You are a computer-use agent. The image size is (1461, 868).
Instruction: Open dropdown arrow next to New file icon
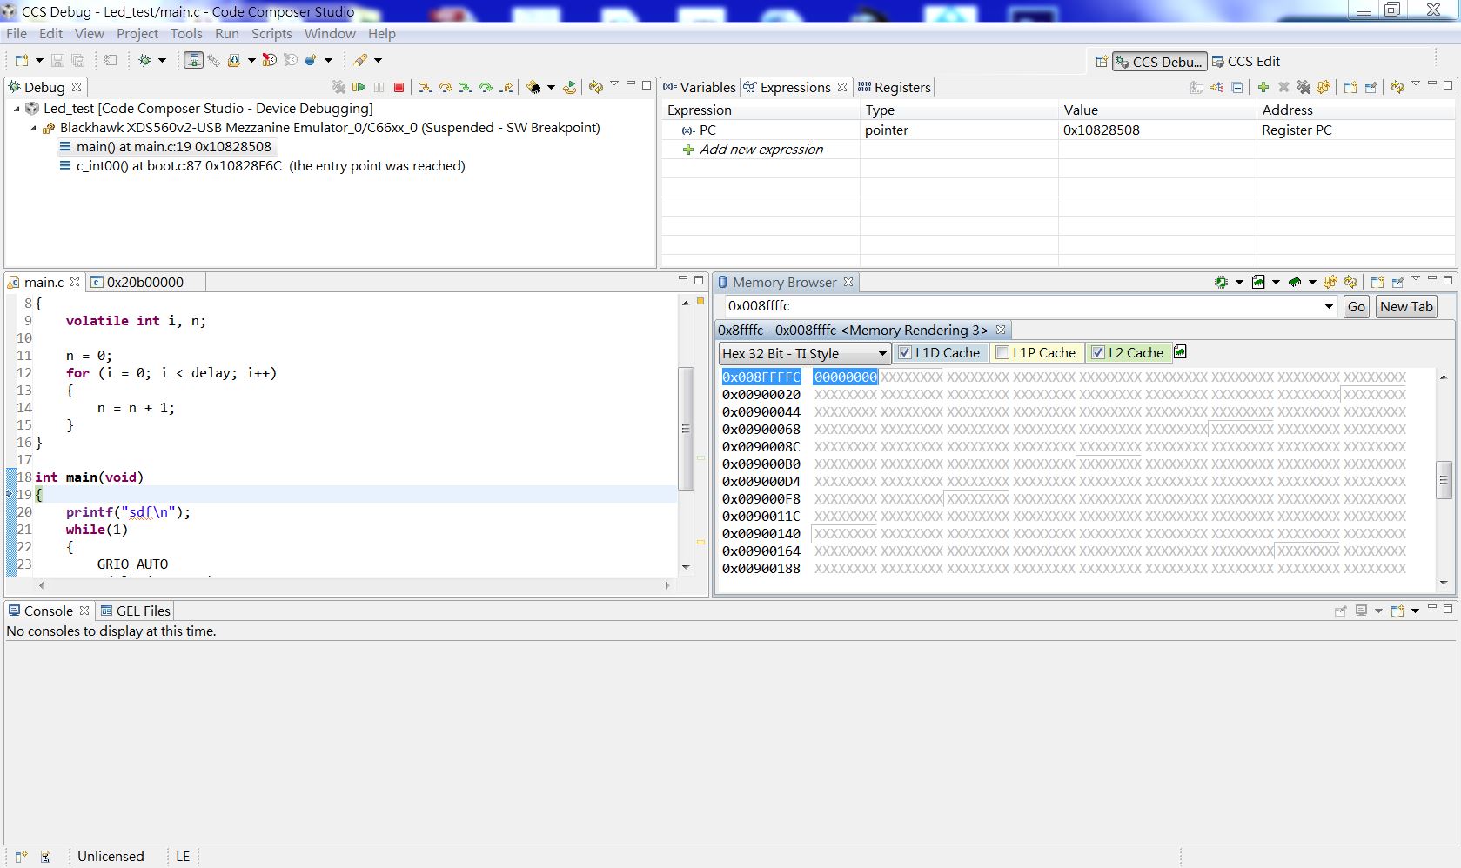click(x=39, y=60)
